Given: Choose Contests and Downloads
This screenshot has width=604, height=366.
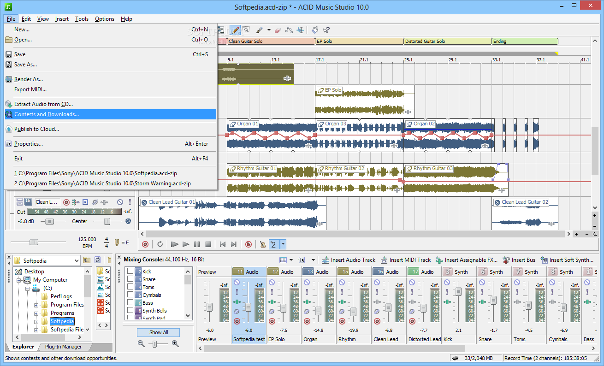Looking at the screenshot, I should tap(110, 114).
